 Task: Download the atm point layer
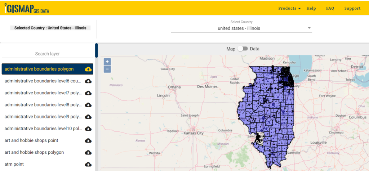click(88, 164)
